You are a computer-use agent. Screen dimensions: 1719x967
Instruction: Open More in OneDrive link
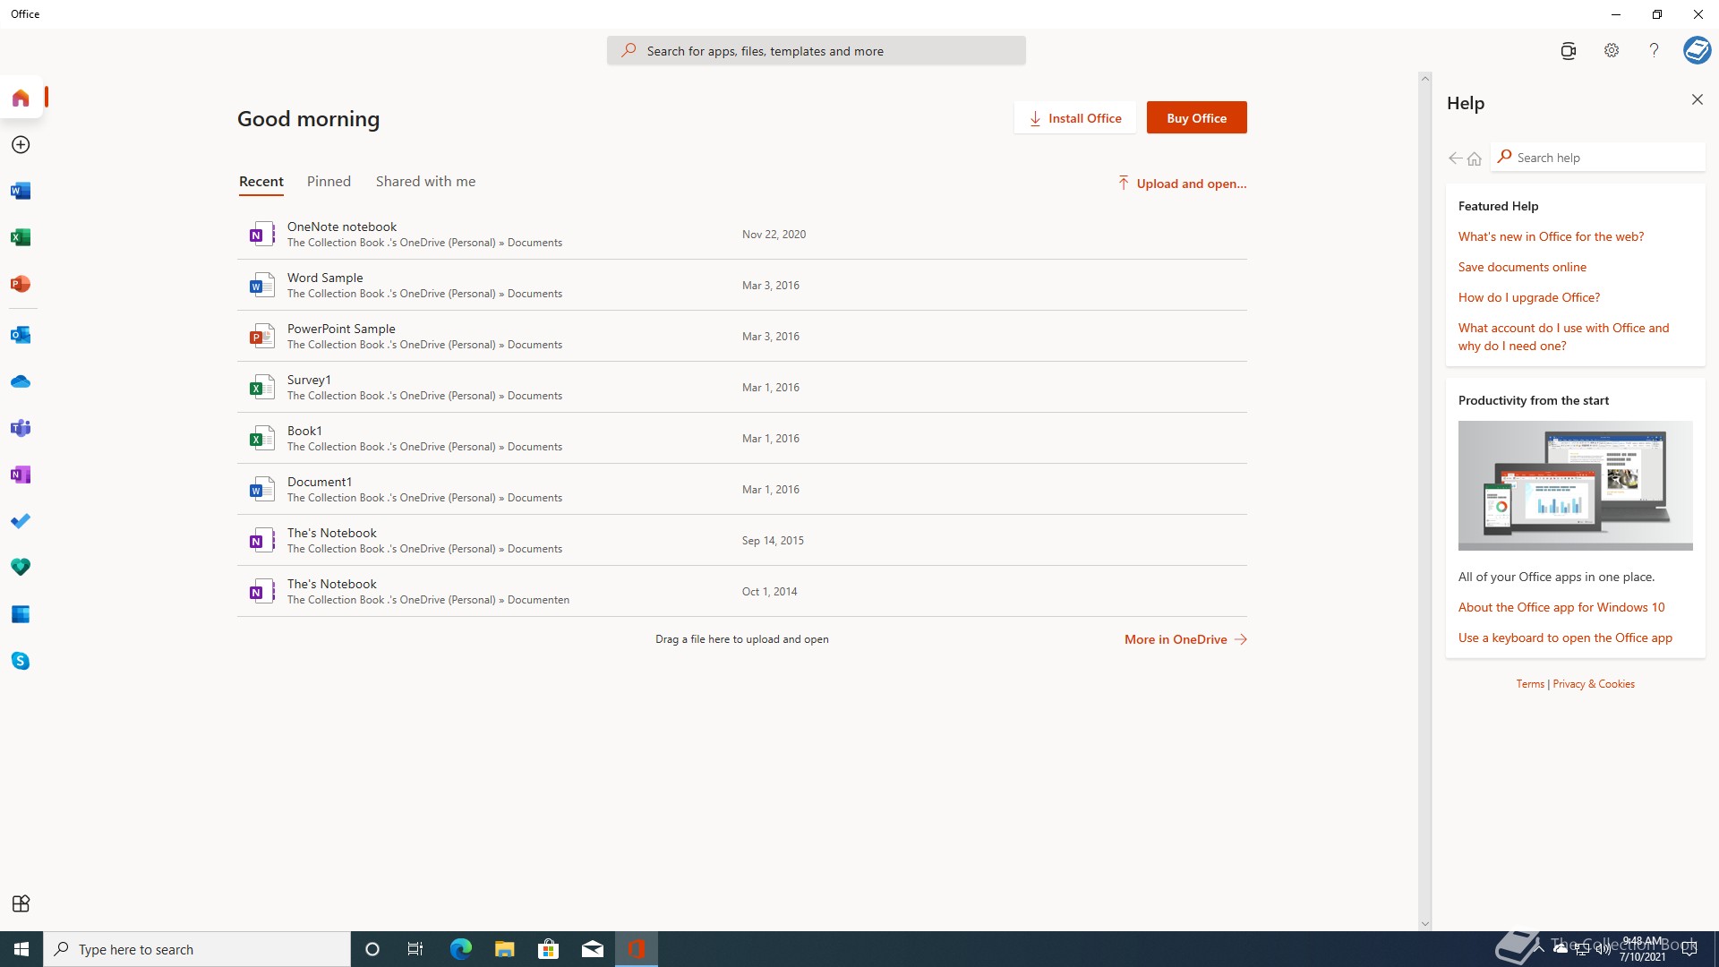tap(1185, 639)
